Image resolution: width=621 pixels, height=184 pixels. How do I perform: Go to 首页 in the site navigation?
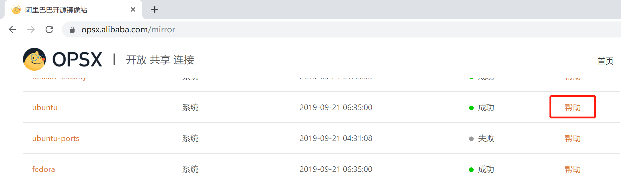coord(605,61)
